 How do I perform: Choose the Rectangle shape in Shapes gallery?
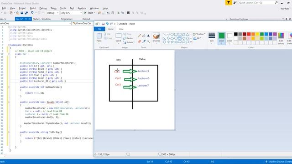coord(176,35)
